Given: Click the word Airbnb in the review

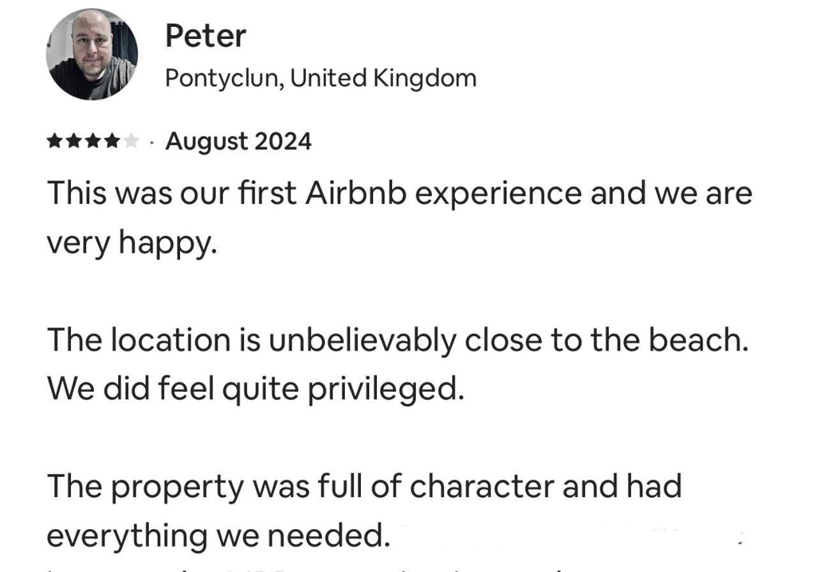Looking at the screenshot, I should 356,193.
